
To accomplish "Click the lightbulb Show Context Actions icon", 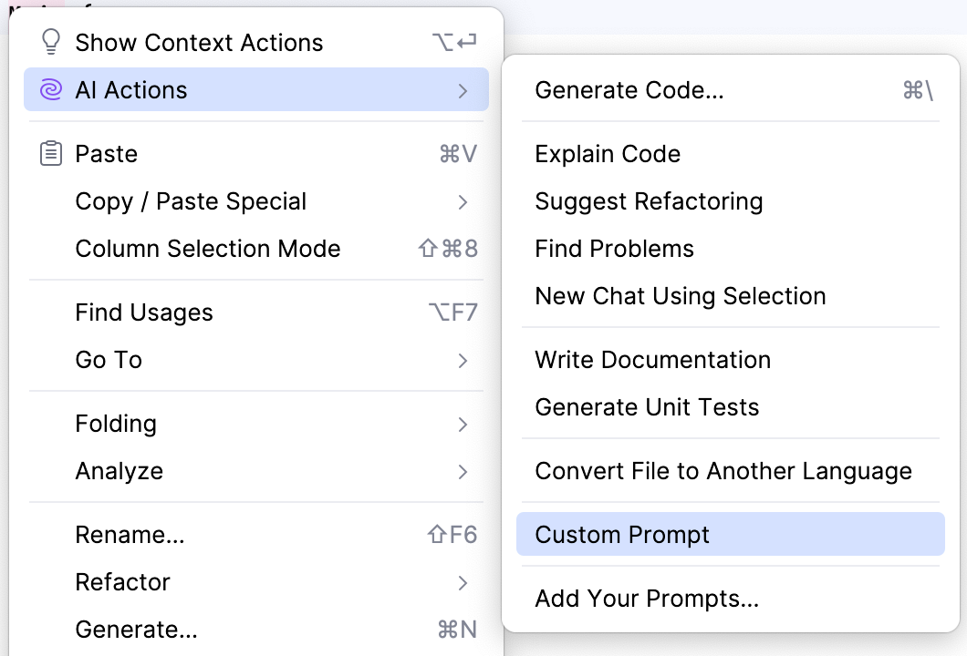I will 50,42.
